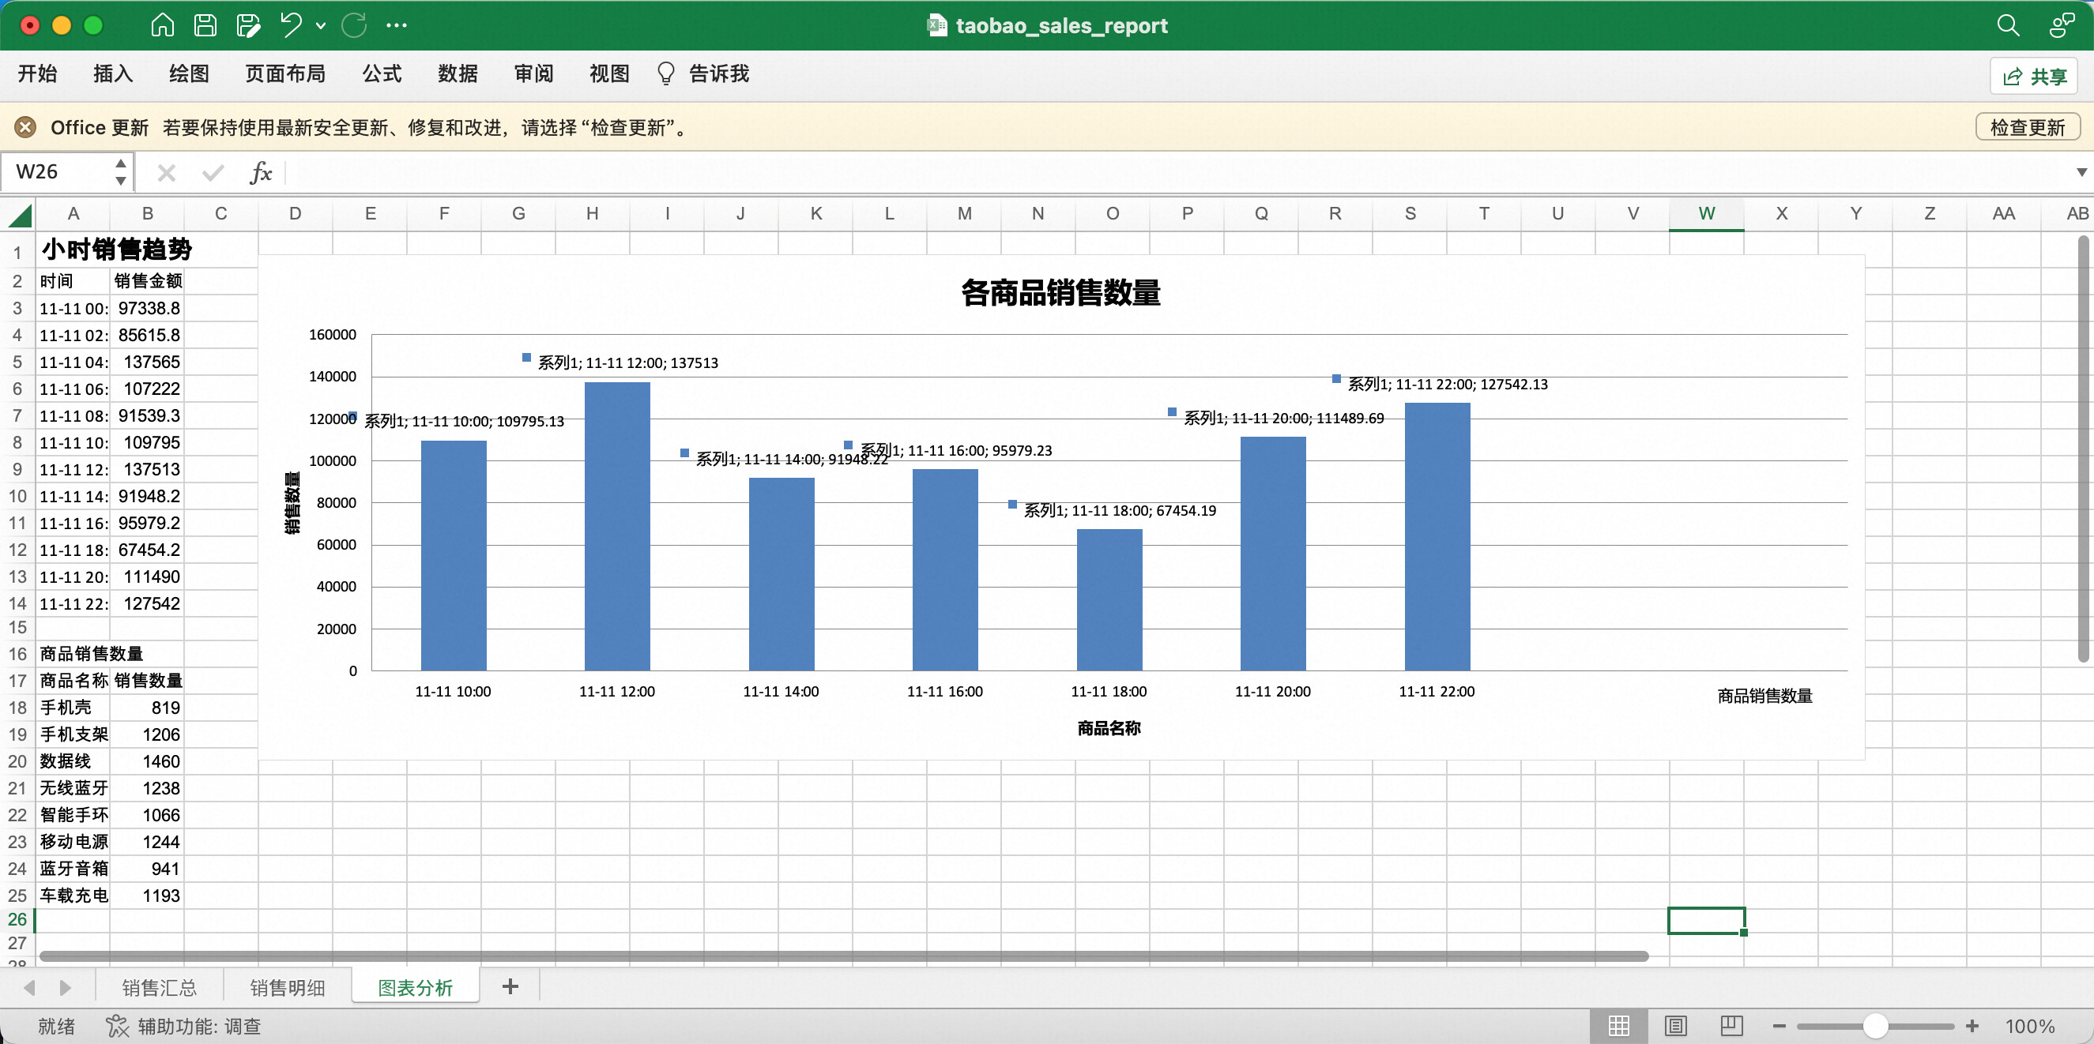This screenshot has height=1044, width=2094.
Task: Switch to Normal grid view
Action: [1618, 1025]
